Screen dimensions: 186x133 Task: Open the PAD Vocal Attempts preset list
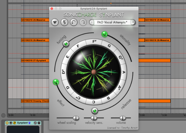point(112,22)
